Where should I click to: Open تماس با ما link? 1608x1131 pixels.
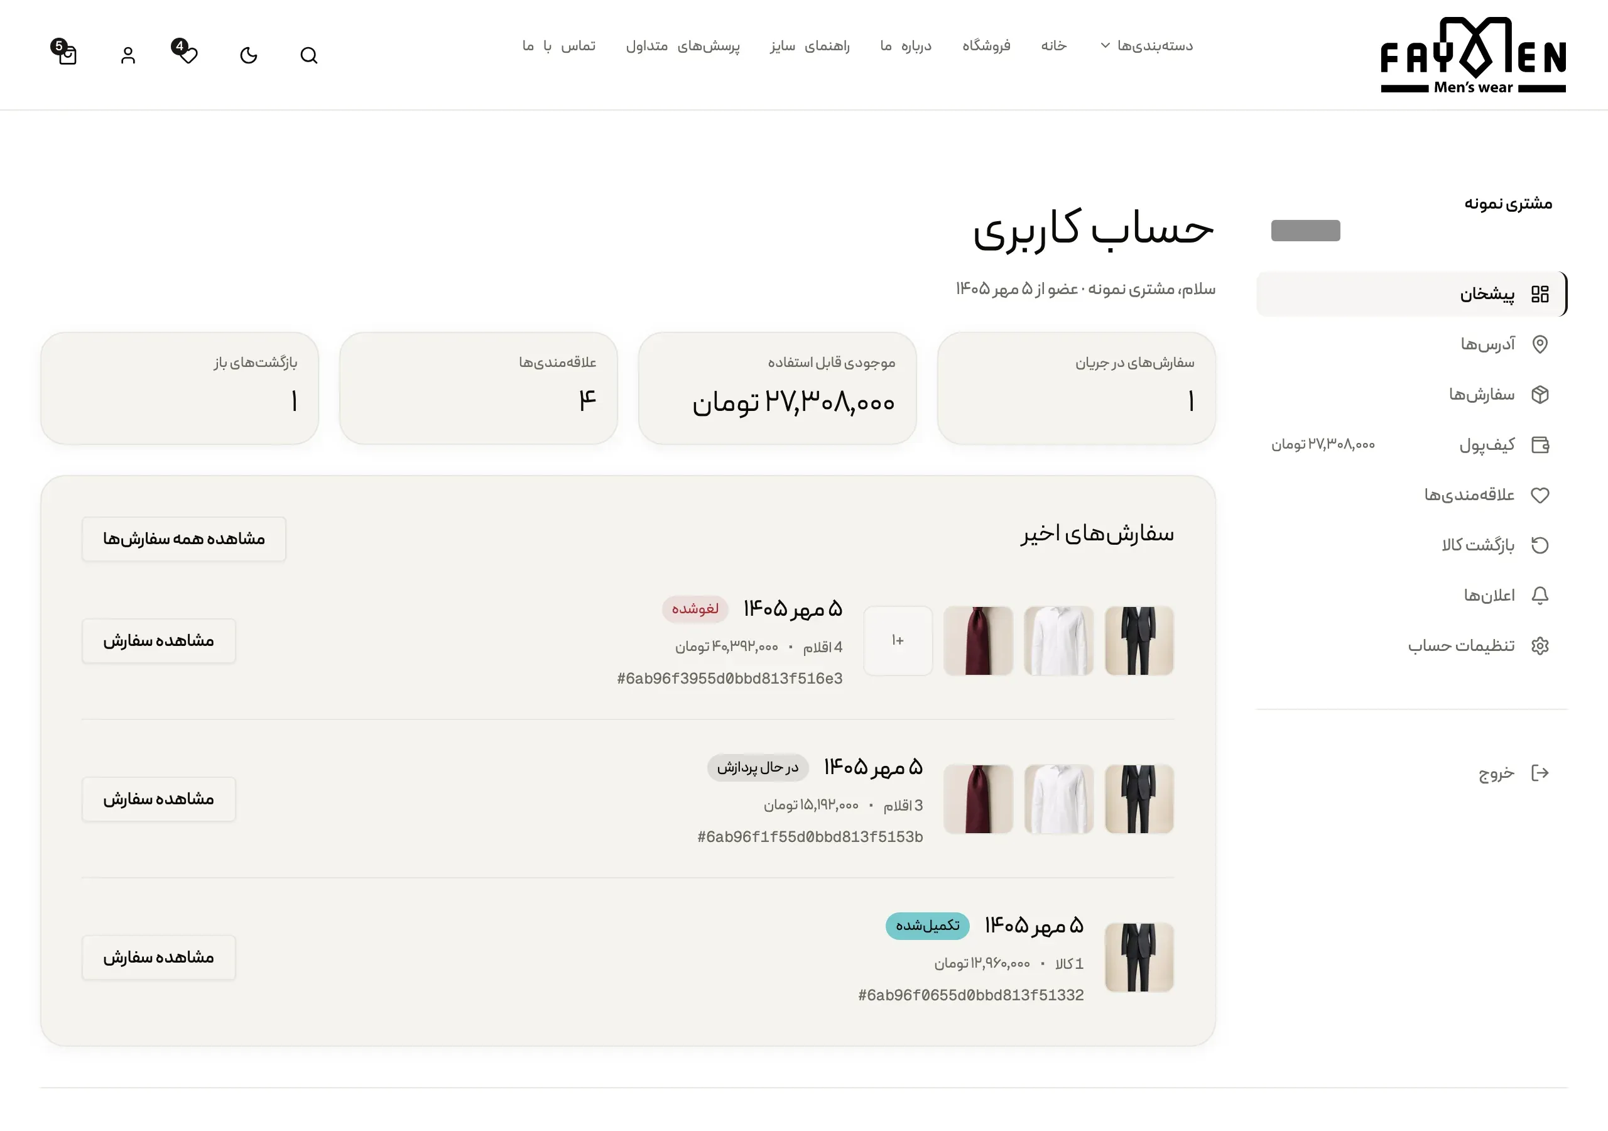[559, 45]
